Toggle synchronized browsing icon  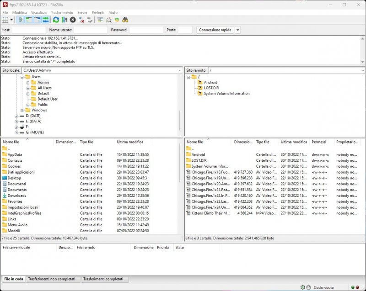click(x=117, y=20)
